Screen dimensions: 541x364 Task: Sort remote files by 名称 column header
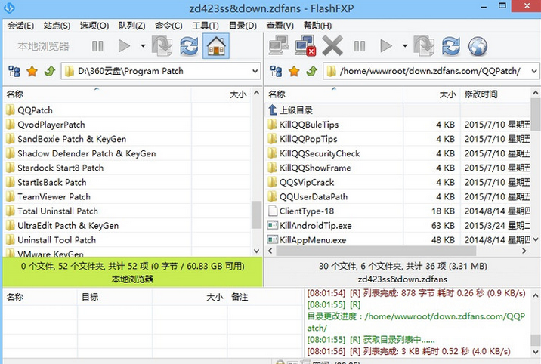[334, 94]
